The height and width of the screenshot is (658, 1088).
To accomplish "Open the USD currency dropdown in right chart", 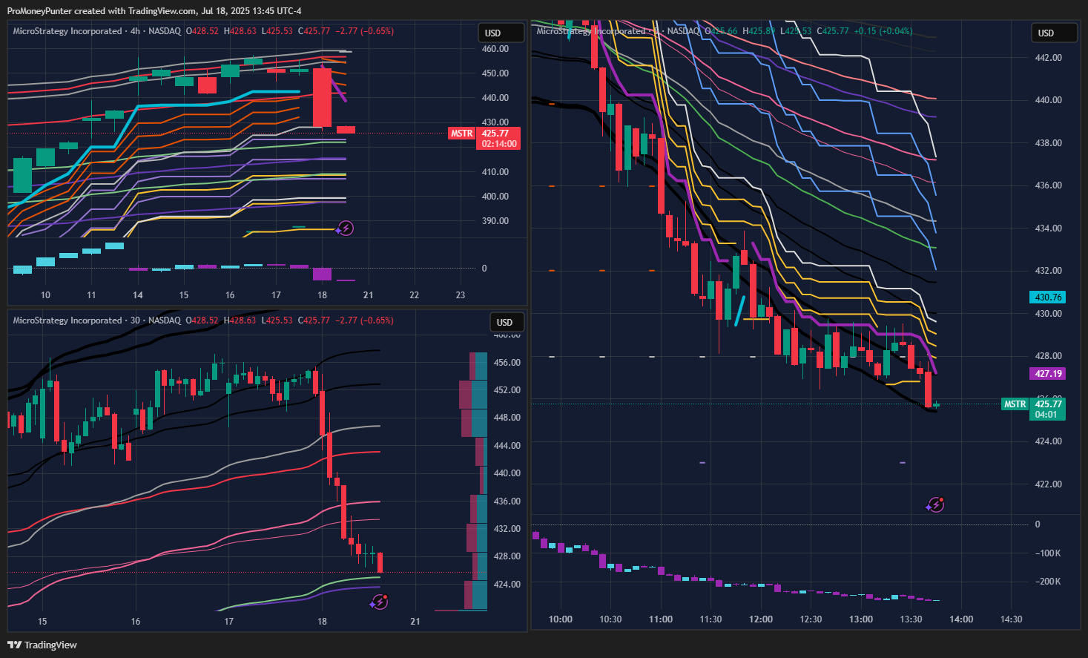I will pyautogui.click(x=1054, y=33).
